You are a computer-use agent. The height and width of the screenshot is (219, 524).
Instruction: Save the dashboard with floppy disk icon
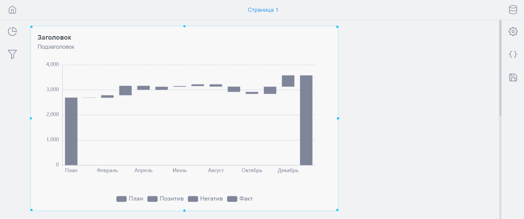point(513,77)
